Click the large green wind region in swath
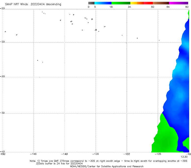Viewport: 191px width, 168px height. (164, 137)
